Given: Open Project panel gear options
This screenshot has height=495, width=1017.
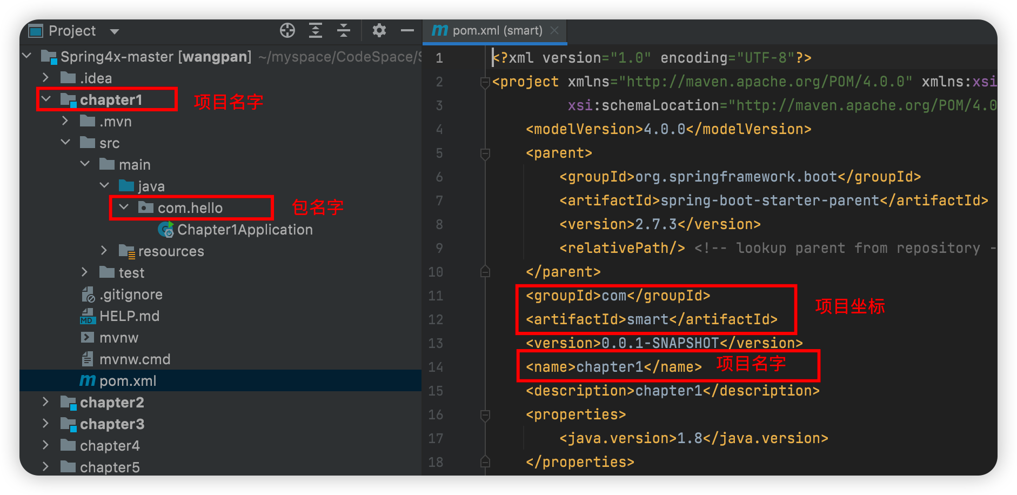Looking at the screenshot, I should (x=379, y=30).
